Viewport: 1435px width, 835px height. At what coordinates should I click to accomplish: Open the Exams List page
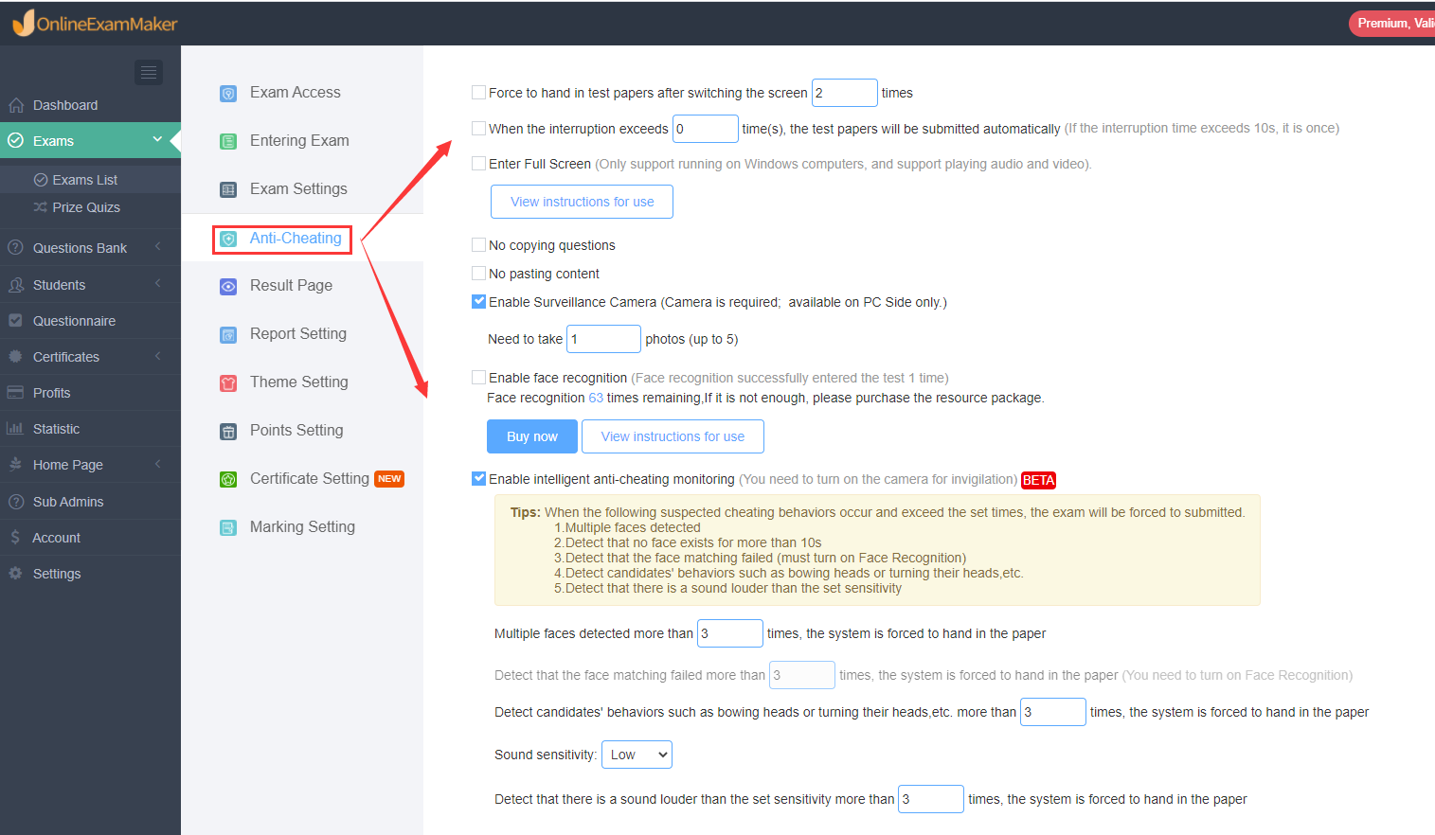click(85, 180)
